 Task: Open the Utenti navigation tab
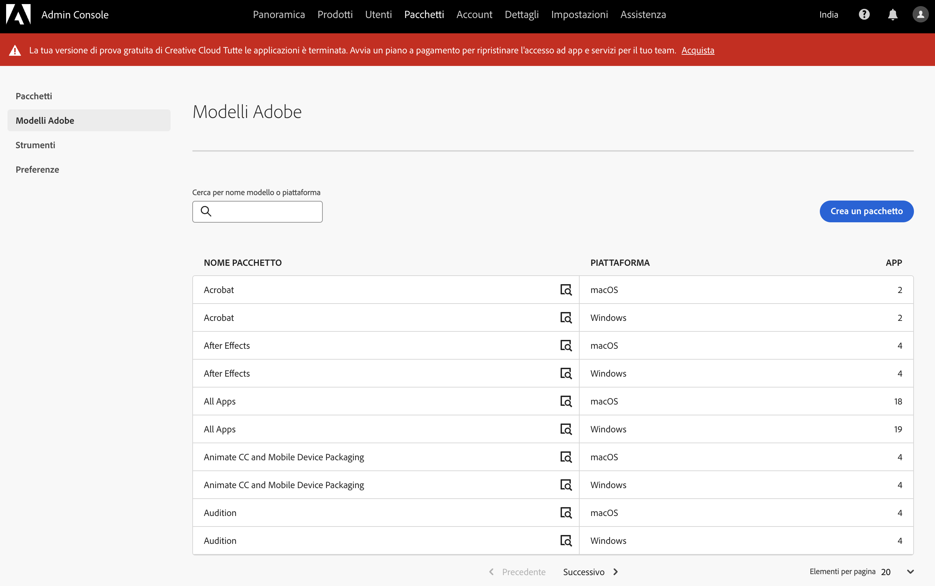pos(378,14)
